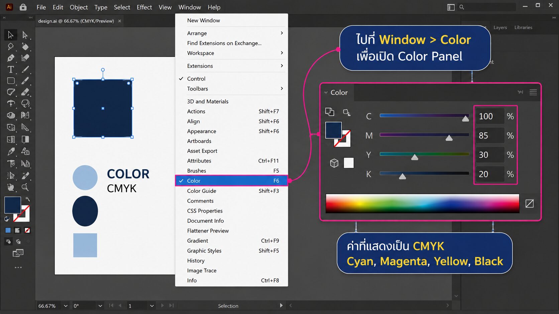The image size is (559, 314).
Task: Choose Find Extensions on Exchange
Action: coord(231,43)
